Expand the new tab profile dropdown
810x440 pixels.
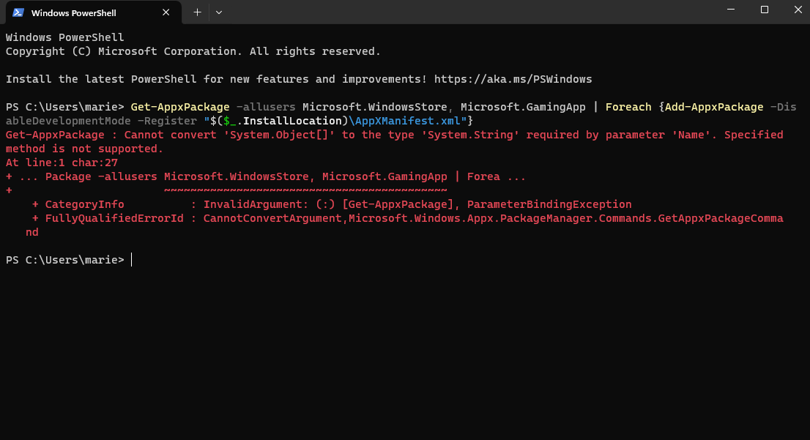pos(219,12)
